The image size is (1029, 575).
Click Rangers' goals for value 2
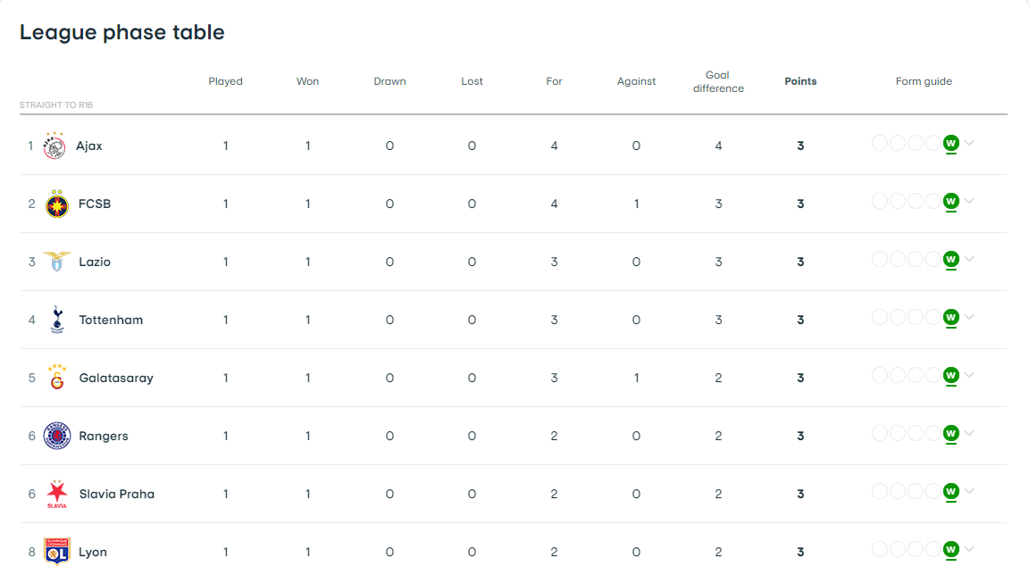pyautogui.click(x=554, y=436)
